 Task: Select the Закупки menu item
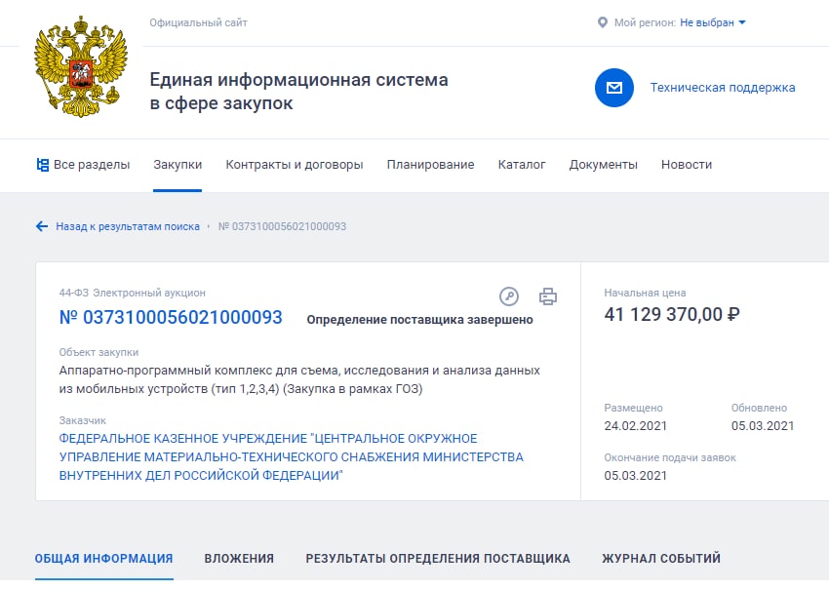pyautogui.click(x=178, y=165)
